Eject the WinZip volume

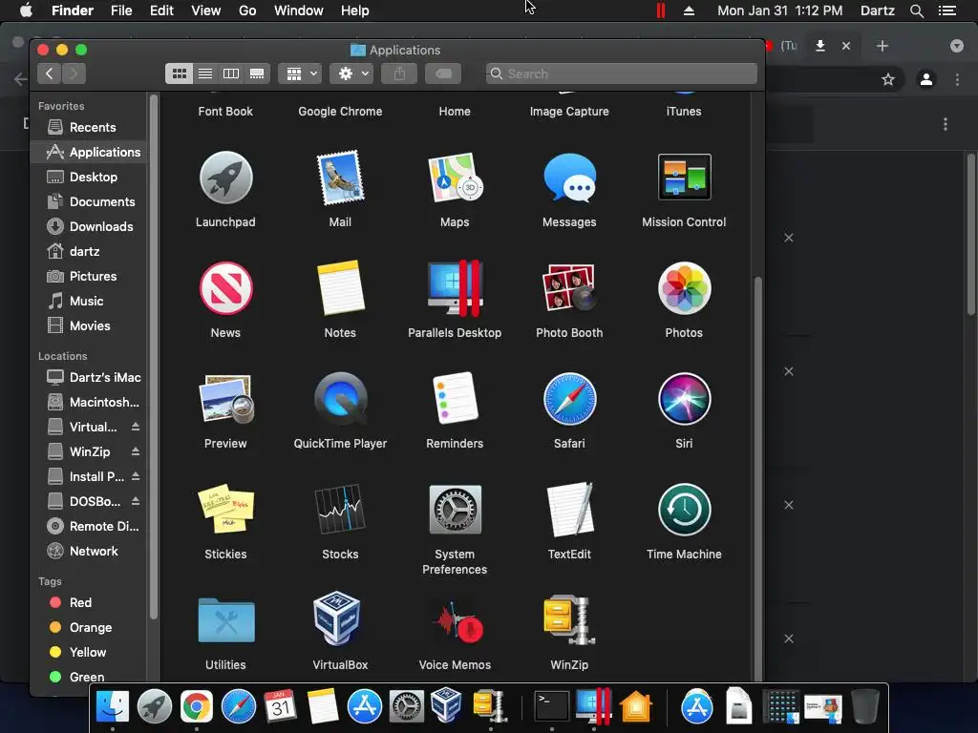pyautogui.click(x=136, y=451)
